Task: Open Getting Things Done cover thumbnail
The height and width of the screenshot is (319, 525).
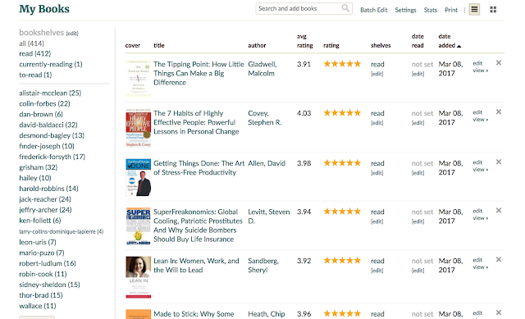Action: [139, 177]
